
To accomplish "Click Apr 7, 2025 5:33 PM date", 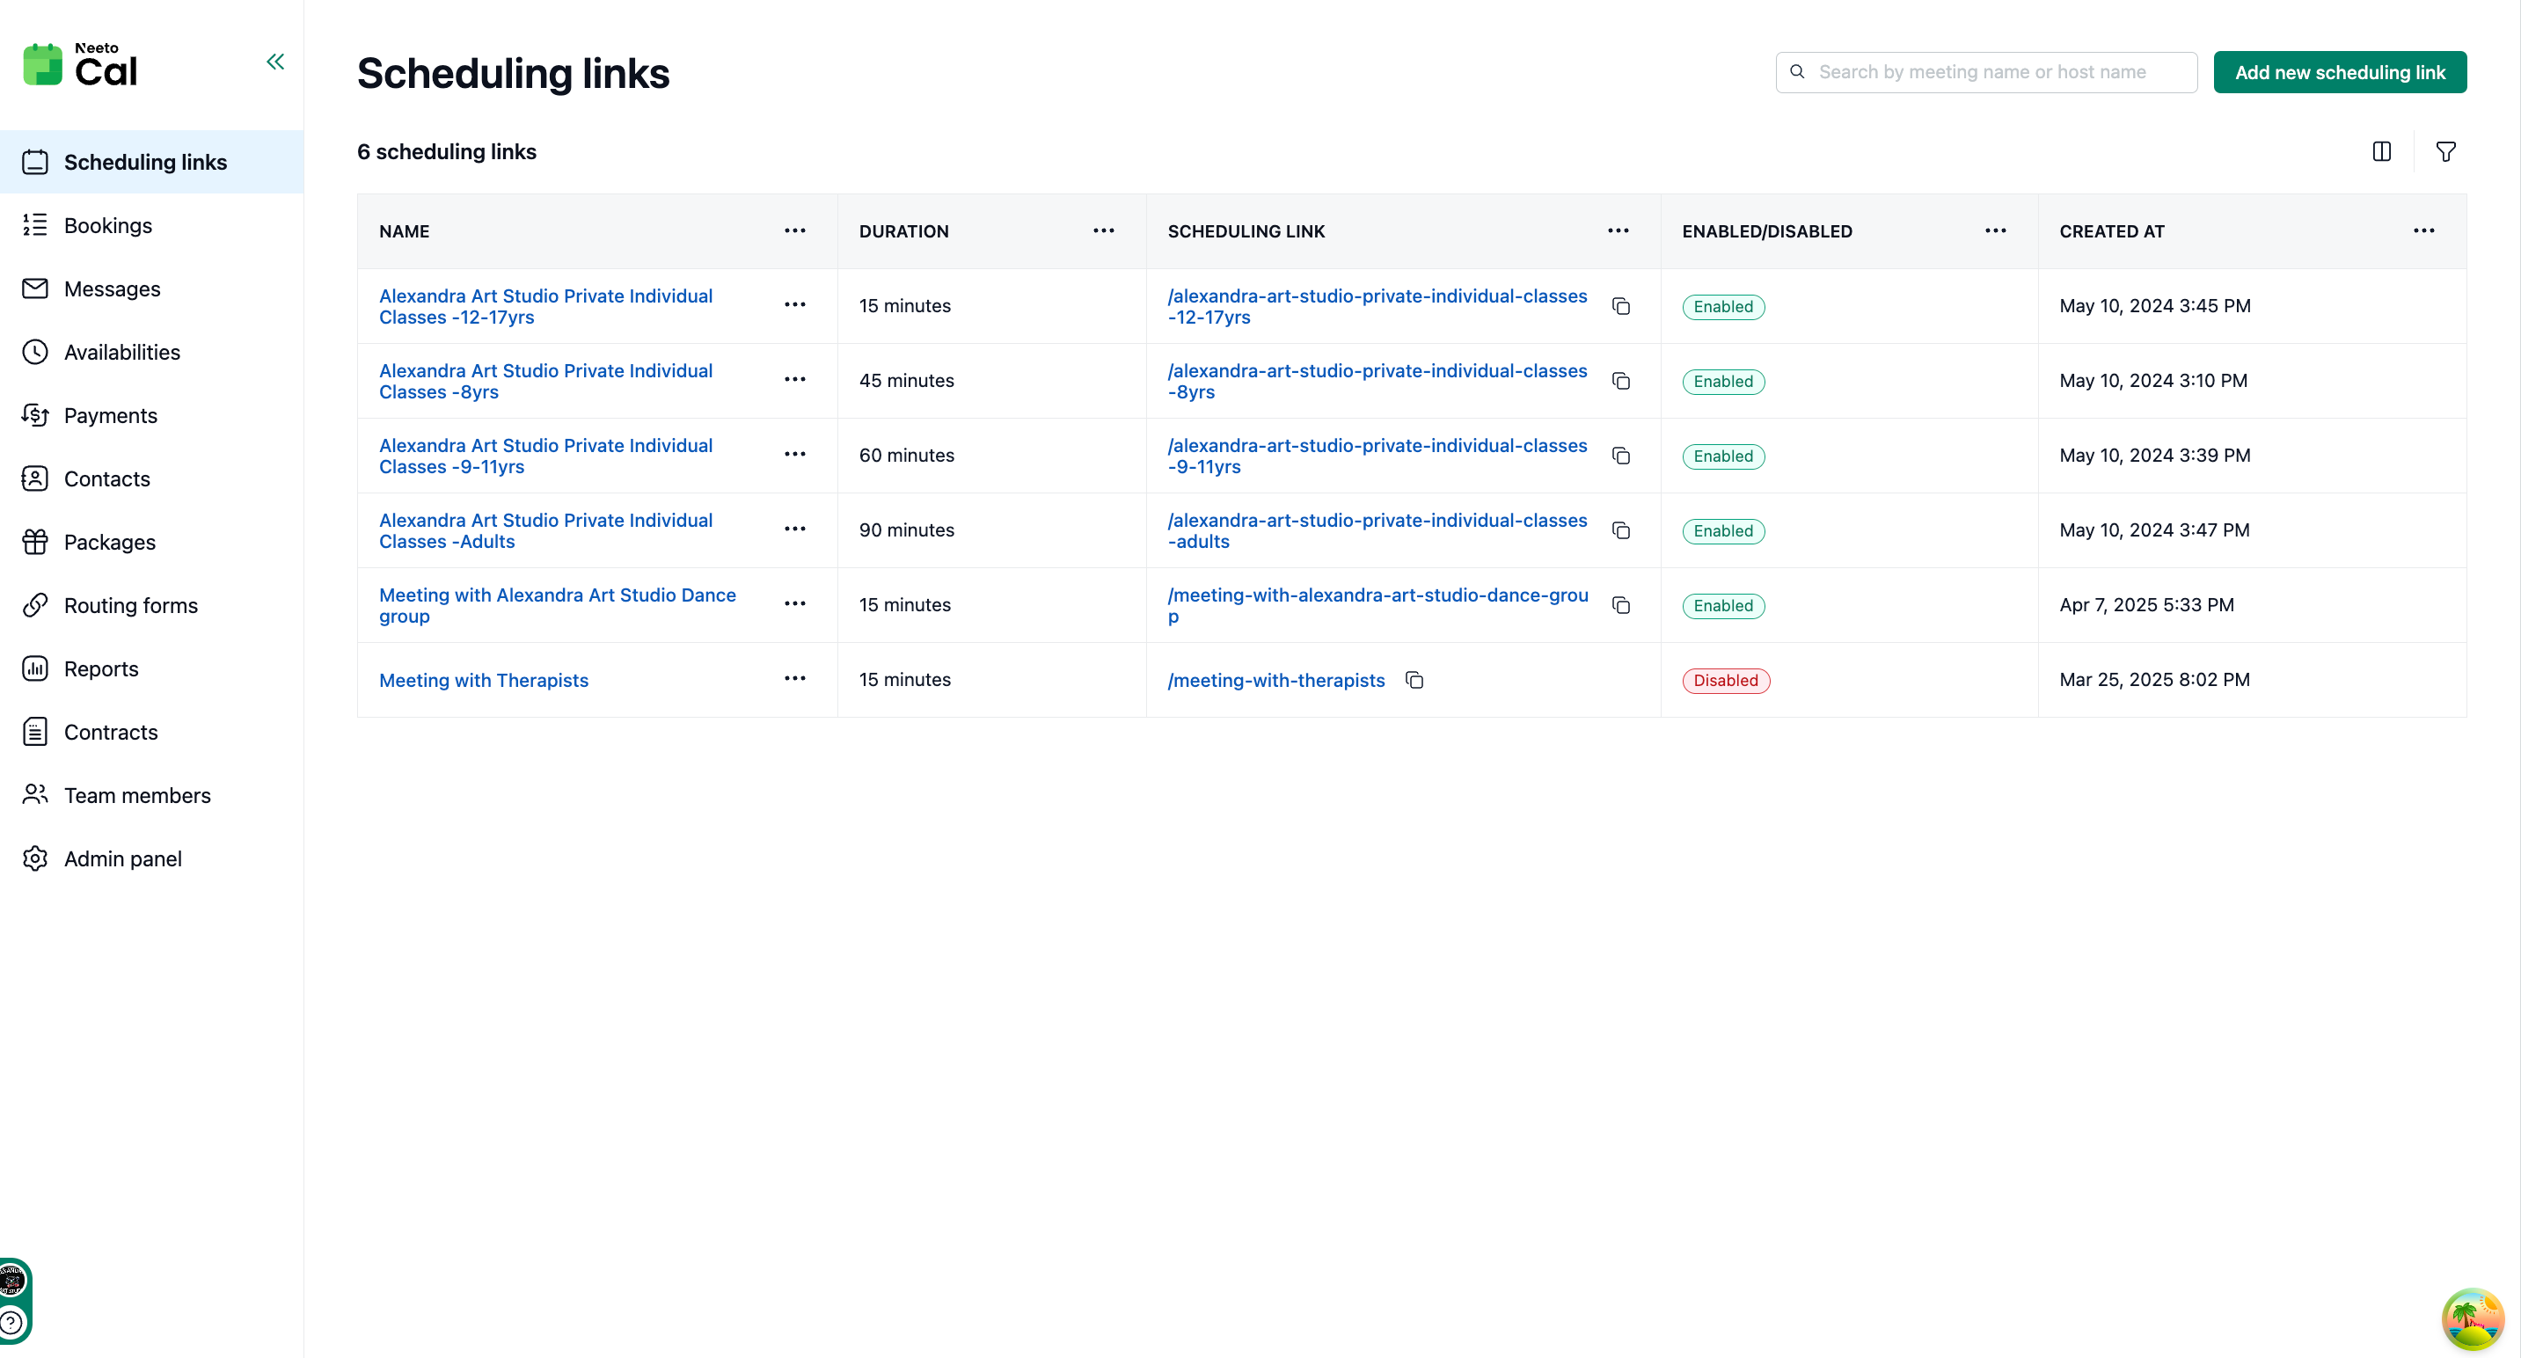I will 2146,604.
